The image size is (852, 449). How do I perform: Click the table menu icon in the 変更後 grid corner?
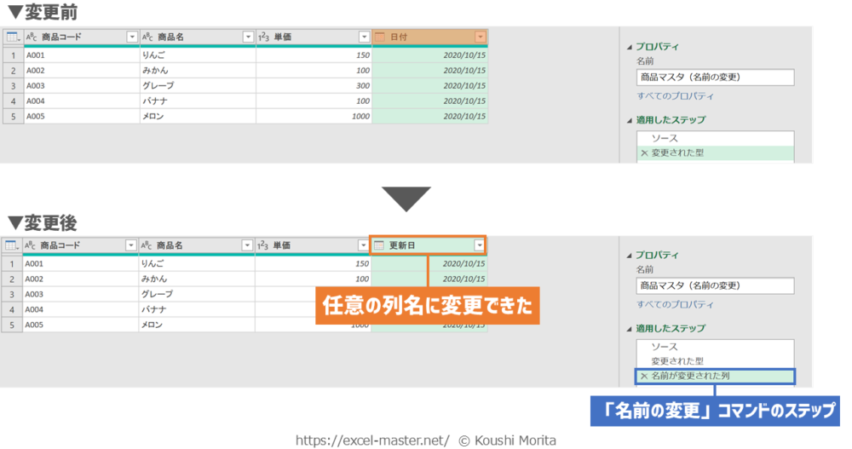(12, 245)
